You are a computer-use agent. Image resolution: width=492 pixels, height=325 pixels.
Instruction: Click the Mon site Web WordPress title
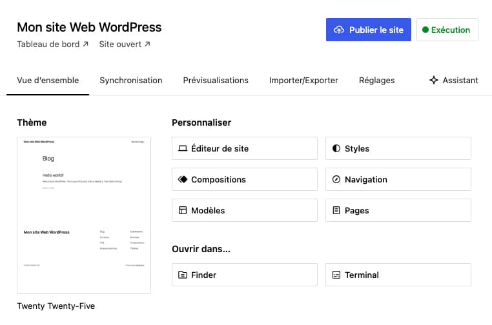[89, 27]
